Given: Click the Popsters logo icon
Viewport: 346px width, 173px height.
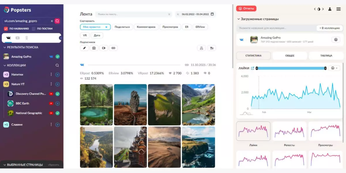Looking at the screenshot, I should click(x=6, y=10).
